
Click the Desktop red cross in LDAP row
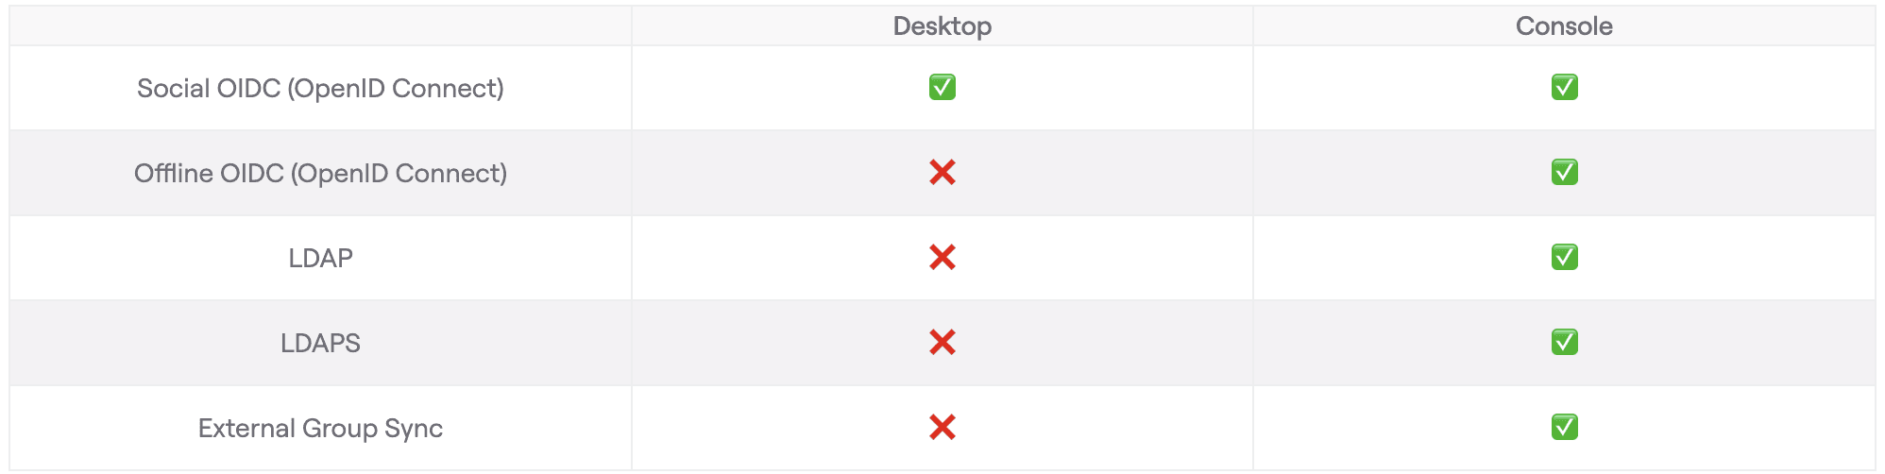(x=942, y=257)
